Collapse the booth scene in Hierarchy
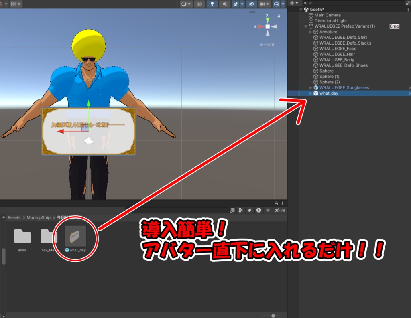Viewport: 411px width, 318px height. coord(301,10)
